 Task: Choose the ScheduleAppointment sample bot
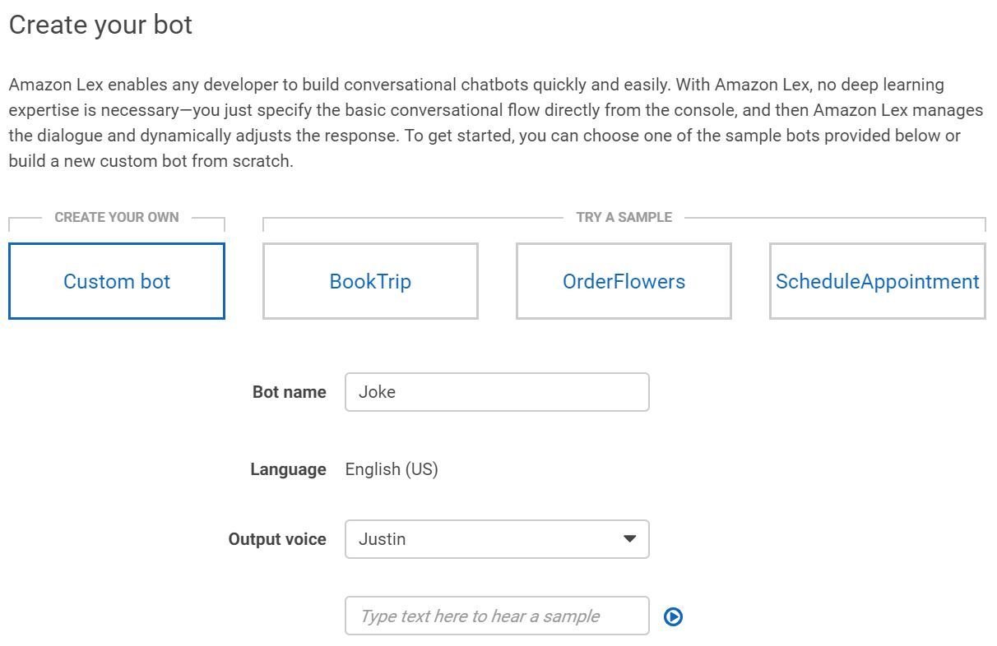(x=877, y=281)
